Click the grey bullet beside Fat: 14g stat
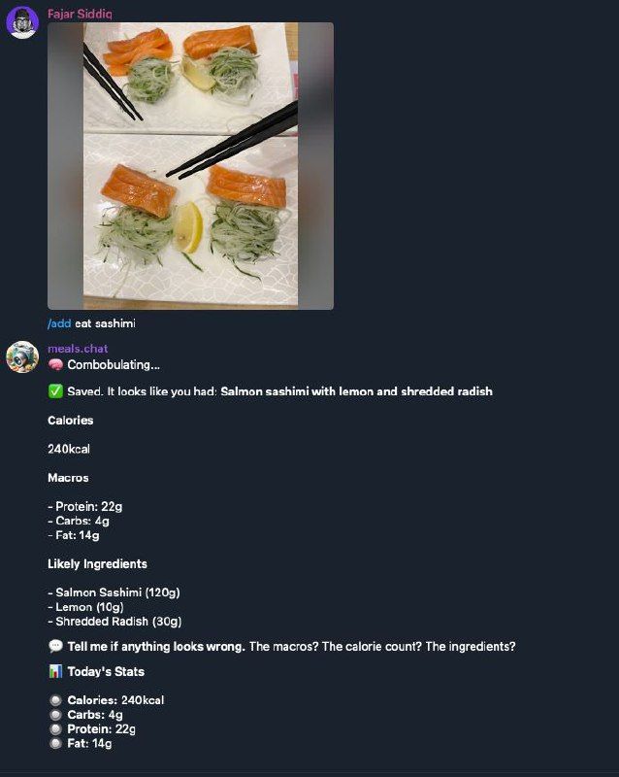This screenshot has height=777, width=619. coord(55,743)
